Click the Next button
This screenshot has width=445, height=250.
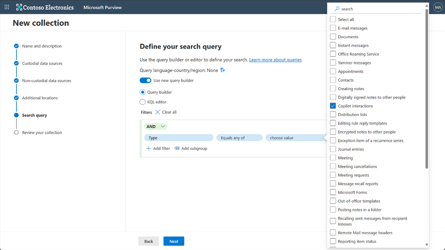pos(173,241)
